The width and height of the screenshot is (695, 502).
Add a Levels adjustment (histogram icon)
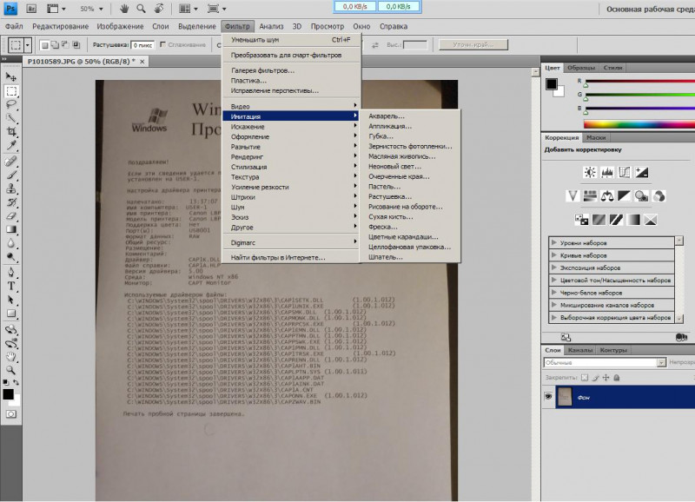(607, 172)
